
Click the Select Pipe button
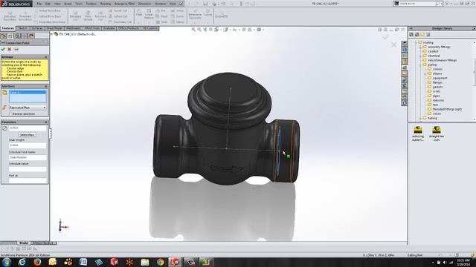[27, 134]
